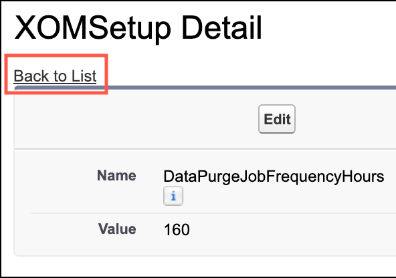Screen dimensions: 396x278
Task: Click the word XOMSetup in the heading
Action: [93, 28]
